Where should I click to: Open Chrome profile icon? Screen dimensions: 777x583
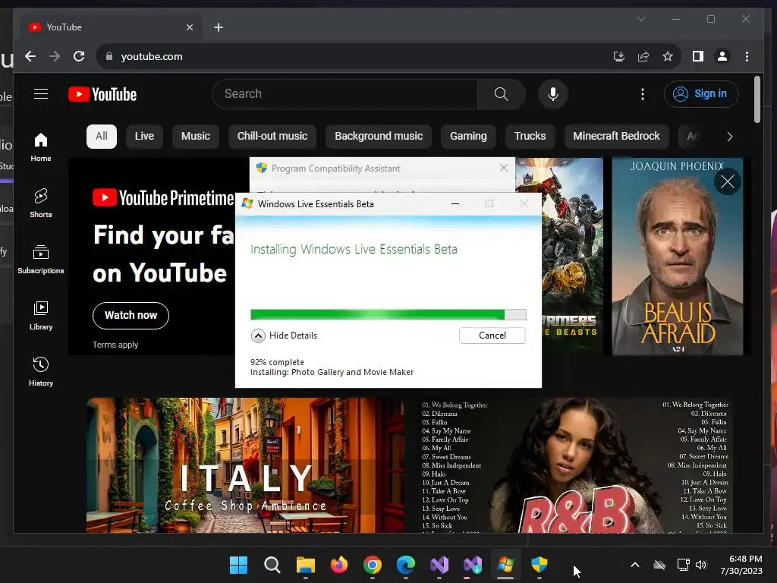point(722,56)
